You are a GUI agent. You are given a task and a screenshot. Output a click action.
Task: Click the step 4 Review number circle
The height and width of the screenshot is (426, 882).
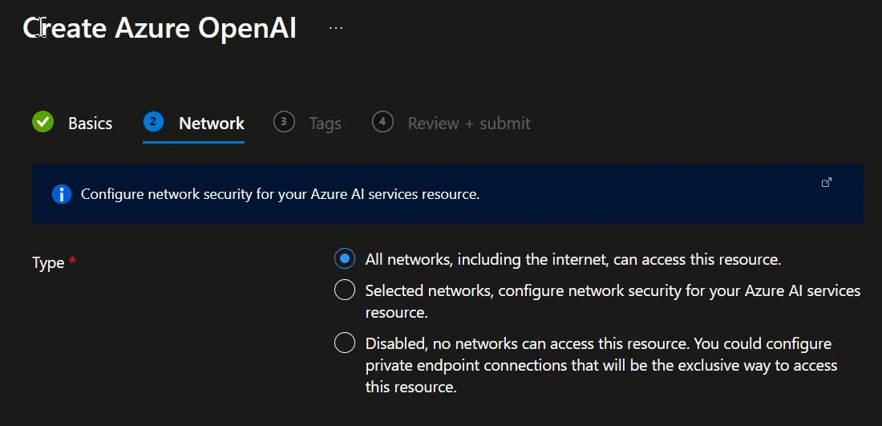click(x=382, y=122)
